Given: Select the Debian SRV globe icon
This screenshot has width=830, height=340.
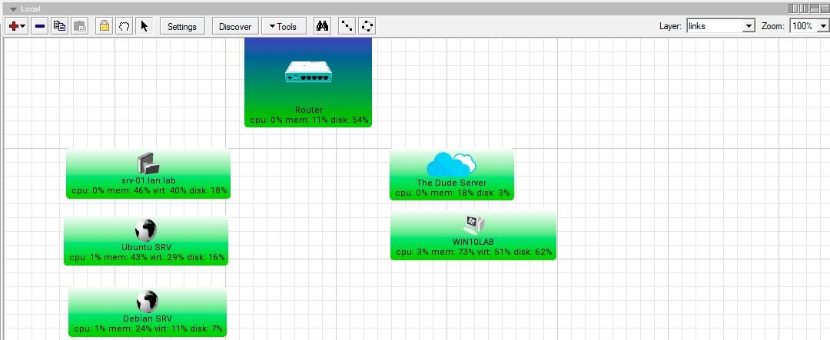Looking at the screenshot, I should [147, 302].
